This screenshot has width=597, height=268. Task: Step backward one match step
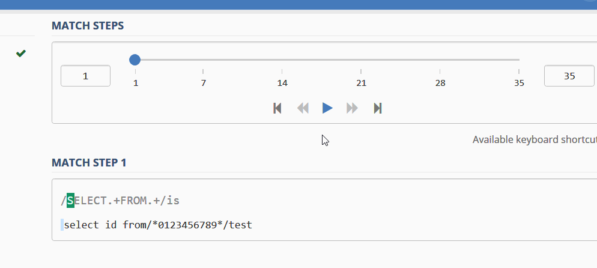303,109
